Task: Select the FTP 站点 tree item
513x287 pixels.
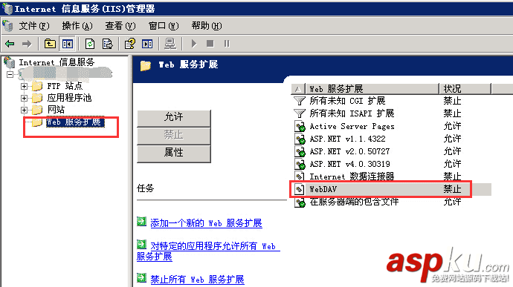Action: (x=65, y=86)
